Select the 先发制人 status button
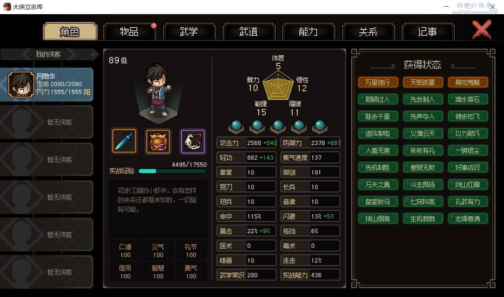The image size is (504, 297). [423, 99]
